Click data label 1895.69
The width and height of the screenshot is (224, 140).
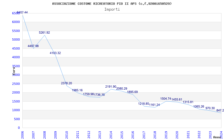coord(132,92)
